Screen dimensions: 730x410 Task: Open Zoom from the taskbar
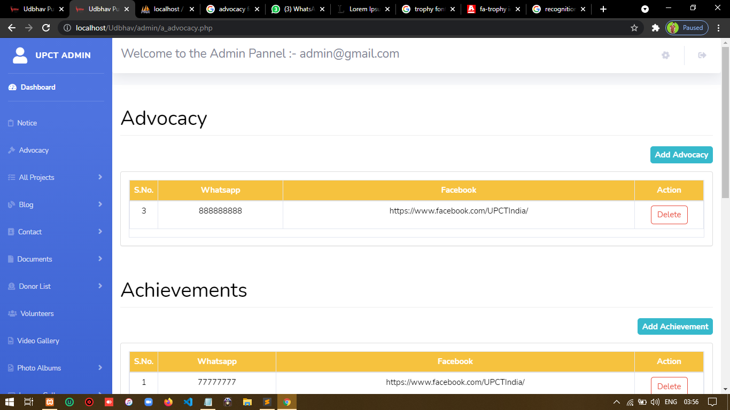point(149,402)
